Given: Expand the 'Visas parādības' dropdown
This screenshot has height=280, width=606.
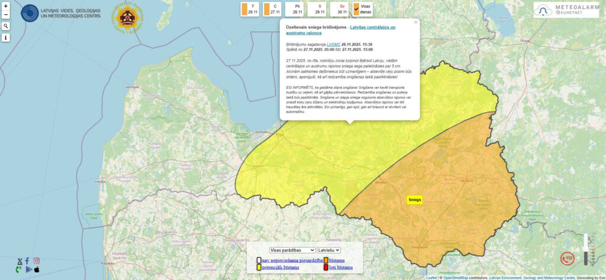Looking at the screenshot, I should coord(292,250).
